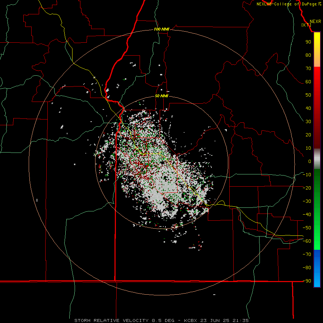Click the positive 60 scale value
323x323 pixels.
tap(308, 82)
